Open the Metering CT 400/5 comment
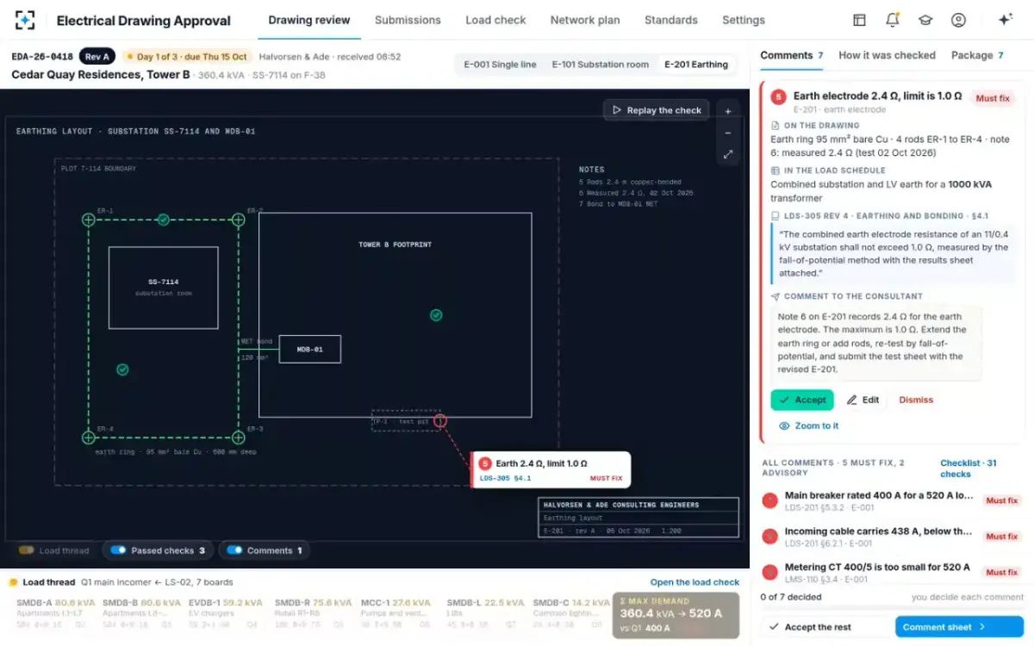The height and width of the screenshot is (646, 1034). tap(891, 572)
